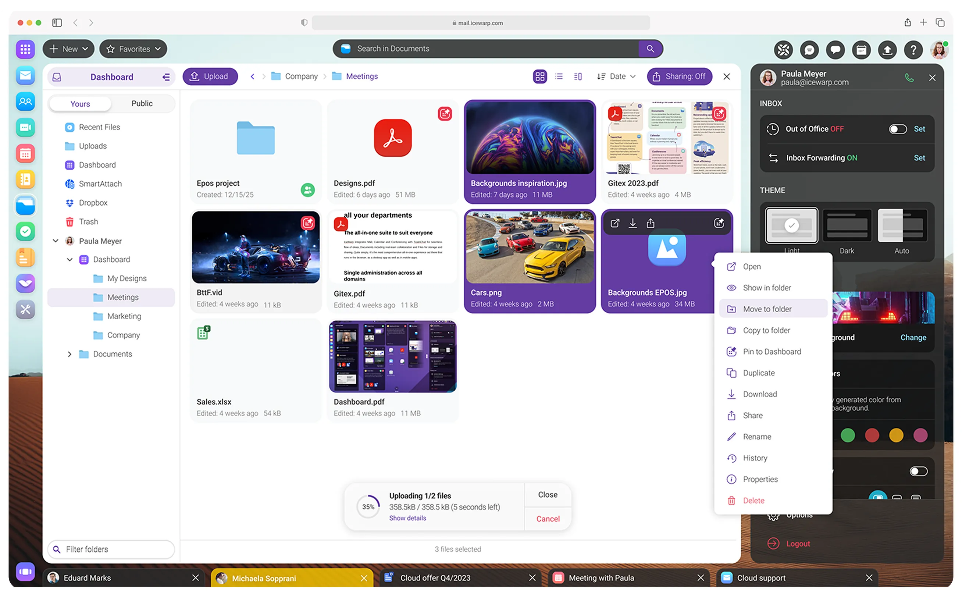Cancel the file upload
962x598 pixels.
point(548,519)
